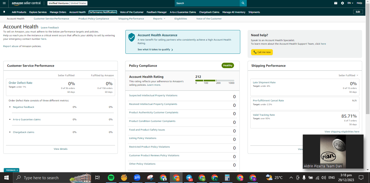This screenshot has width=370, height=183.
Task: Open the Order Defect Rate link
Action: click(20, 83)
